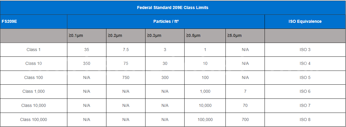Select the ISO 5 equivalence cell
Image resolution: width=346 pixels, height=127 pixels.
305,78
